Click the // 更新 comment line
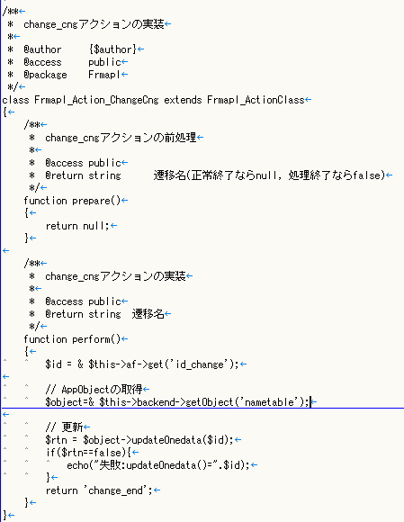Image resolution: width=404 pixels, height=522 pixels. pyautogui.click(x=64, y=427)
